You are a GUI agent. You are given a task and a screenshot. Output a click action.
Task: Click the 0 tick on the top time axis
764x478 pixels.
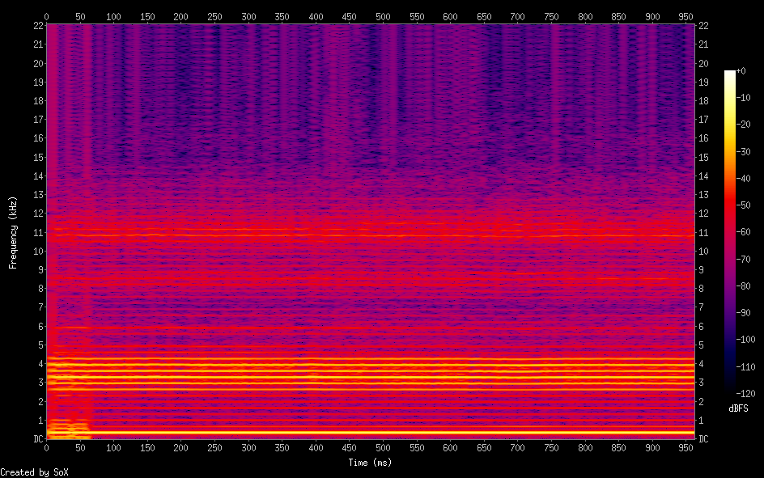coord(46,16)
